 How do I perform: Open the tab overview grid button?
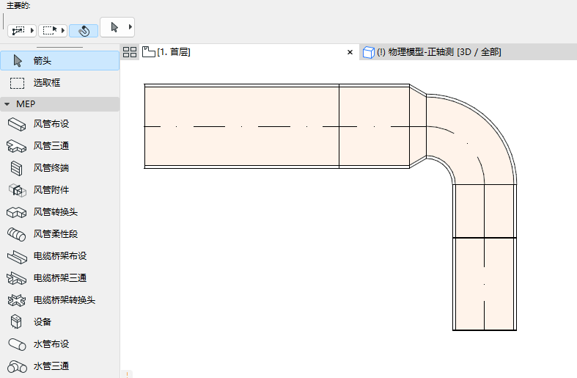(130, 52)
